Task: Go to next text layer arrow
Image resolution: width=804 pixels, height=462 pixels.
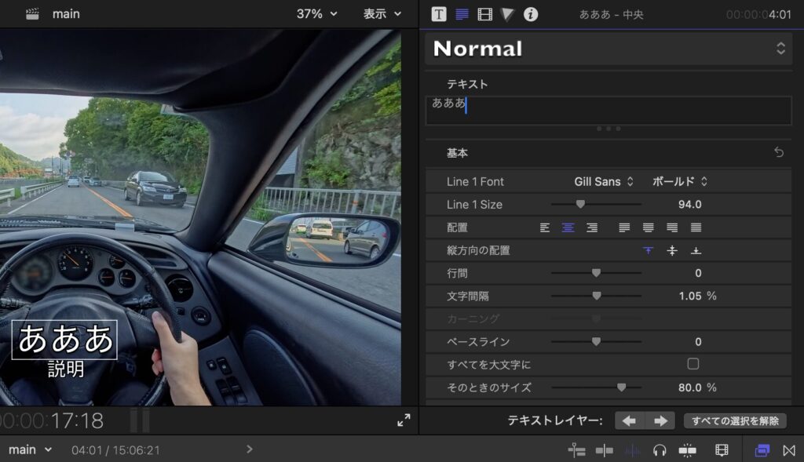Action: pos(660,421)
